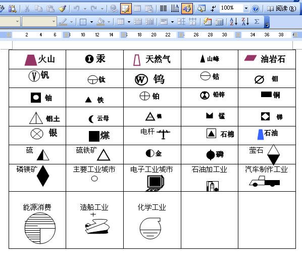Toggle table gridlines display
The width and height of the screenshot is (302, 260).
(x=219, y=22)
